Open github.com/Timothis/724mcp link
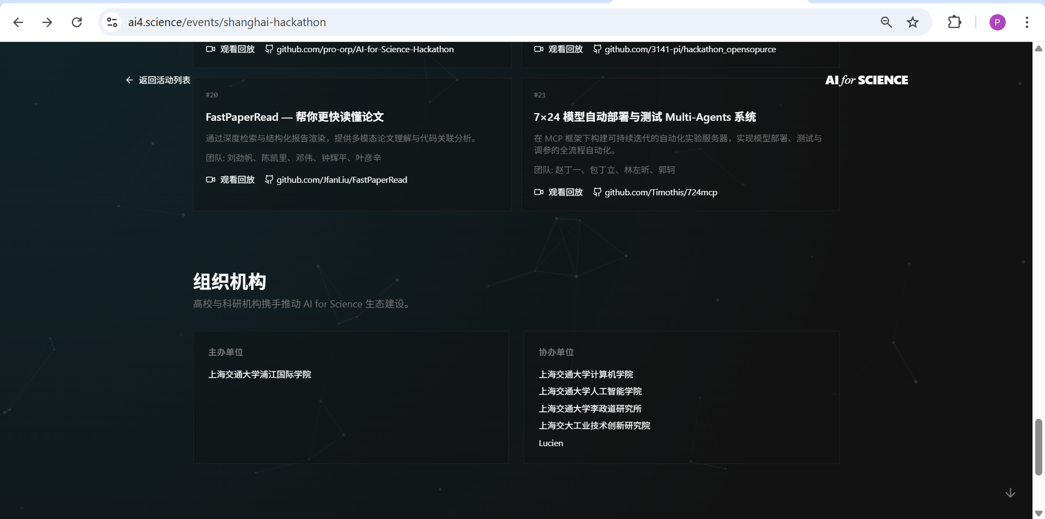 point(661,192)
